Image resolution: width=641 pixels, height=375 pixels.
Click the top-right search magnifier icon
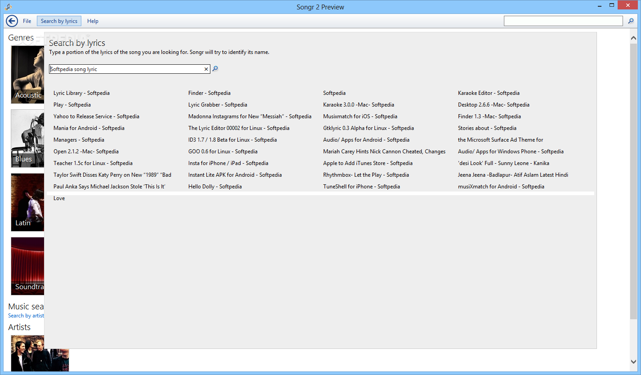(631, 21)
